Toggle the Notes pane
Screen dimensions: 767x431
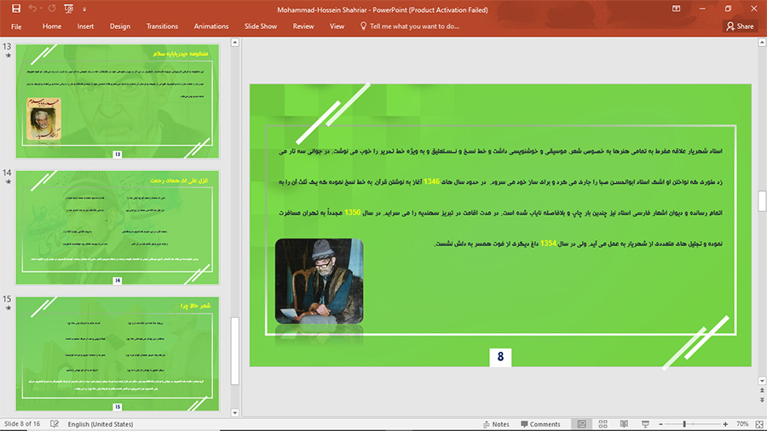(x=494, y=423)
